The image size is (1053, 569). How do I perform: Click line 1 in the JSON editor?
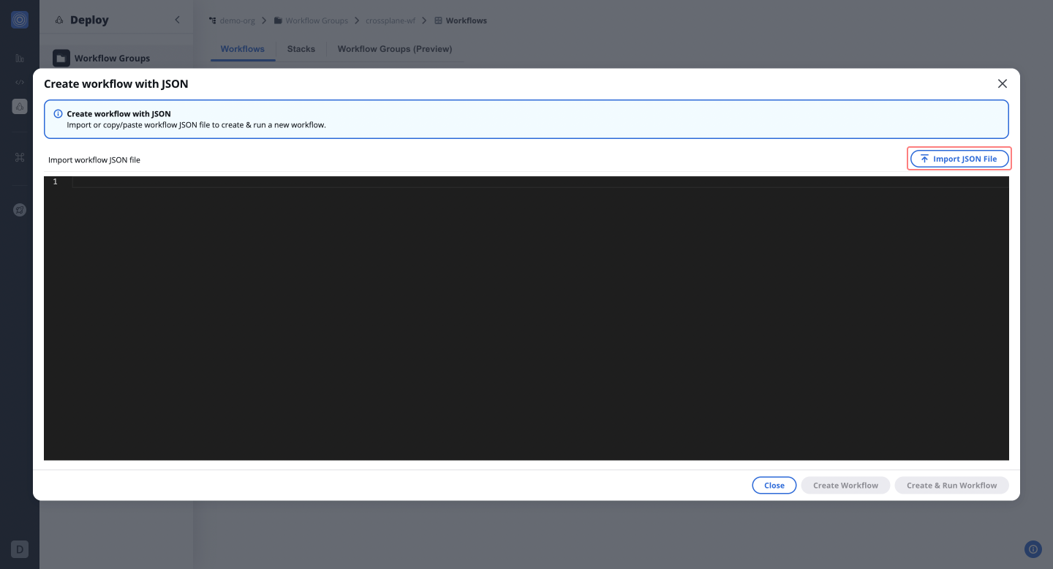(x=512, y=182)
